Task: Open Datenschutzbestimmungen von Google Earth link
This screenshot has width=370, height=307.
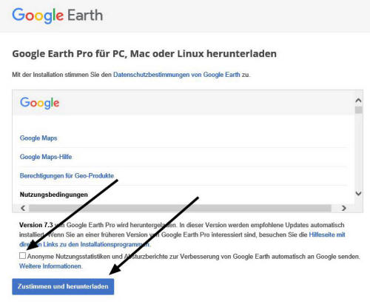Action: coord(177,75)
